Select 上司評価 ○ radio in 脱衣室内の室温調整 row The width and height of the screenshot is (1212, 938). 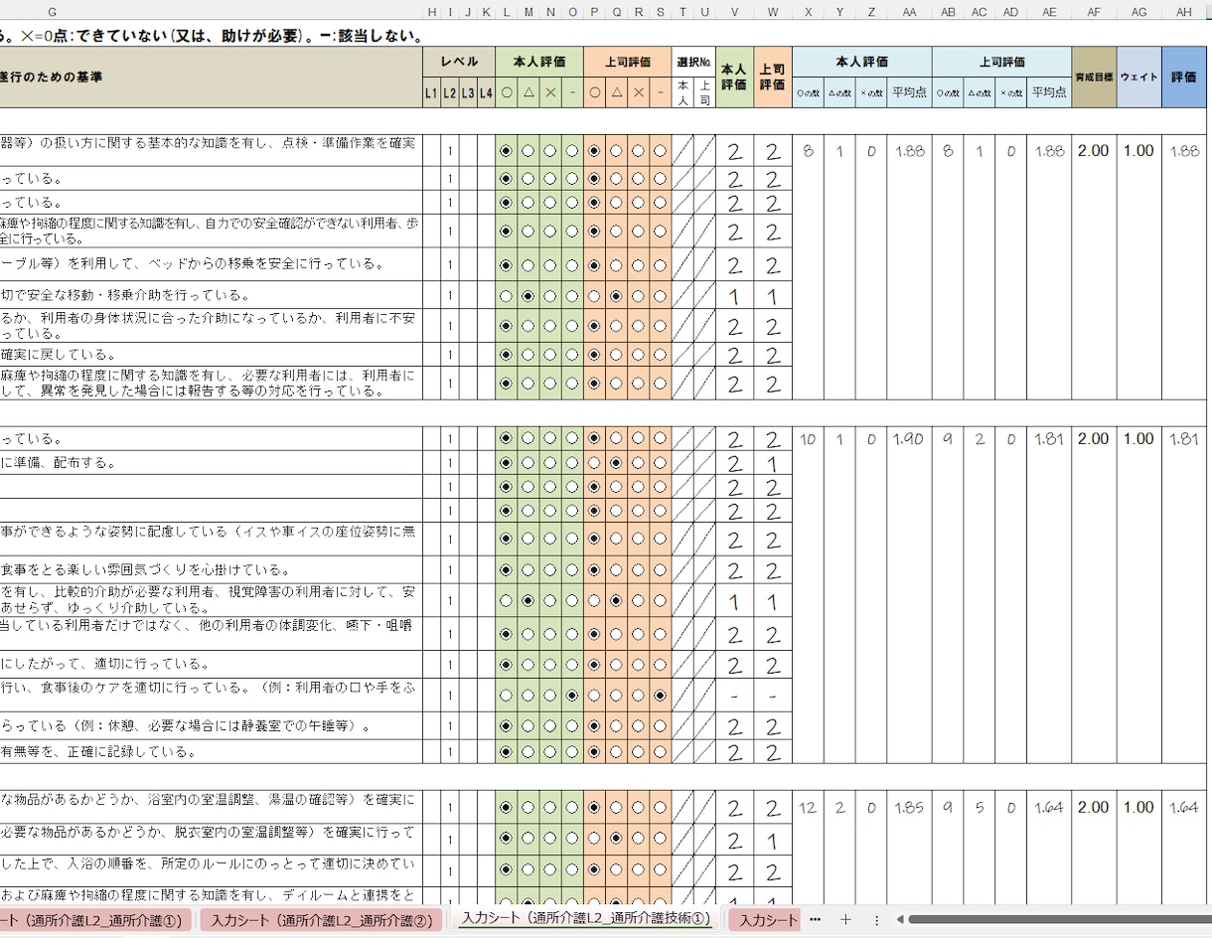[x=595, y=840]
